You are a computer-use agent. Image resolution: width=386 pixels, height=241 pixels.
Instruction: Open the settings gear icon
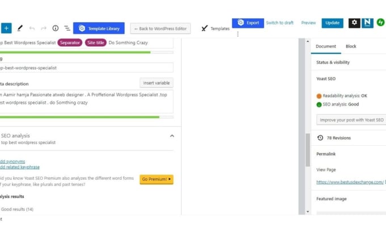354,23
